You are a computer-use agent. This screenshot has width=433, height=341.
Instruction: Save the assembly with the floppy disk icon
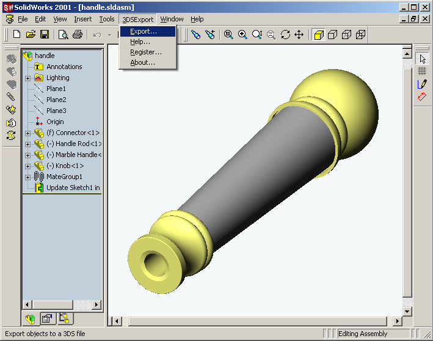pyautogui.click(x=45, y=35)
